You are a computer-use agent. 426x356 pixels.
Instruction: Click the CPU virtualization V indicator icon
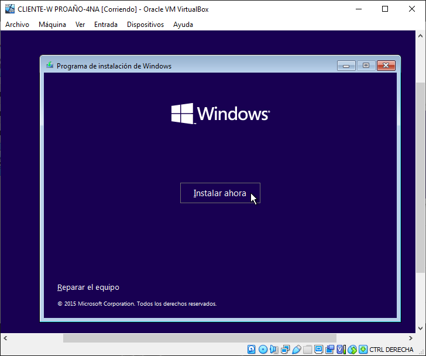(x=341, y=349)
